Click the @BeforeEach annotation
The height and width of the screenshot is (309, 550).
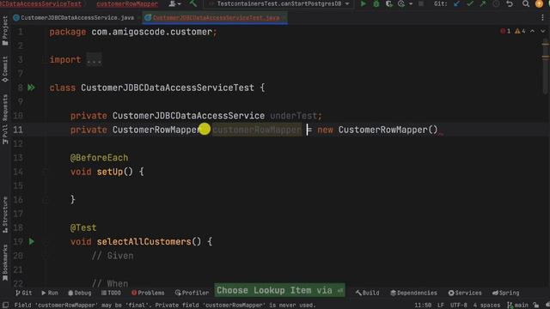point(100,158)
